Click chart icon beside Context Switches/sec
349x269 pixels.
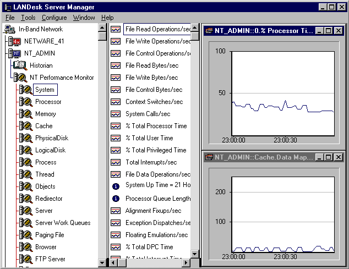coord(116,102)
